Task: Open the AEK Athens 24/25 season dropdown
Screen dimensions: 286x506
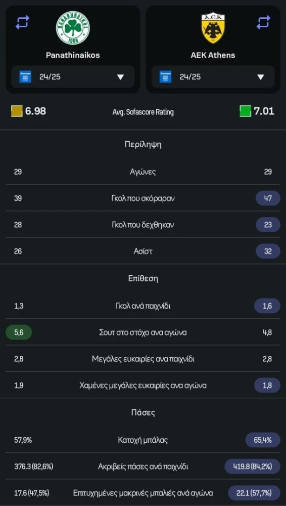Action: [213, 77]
